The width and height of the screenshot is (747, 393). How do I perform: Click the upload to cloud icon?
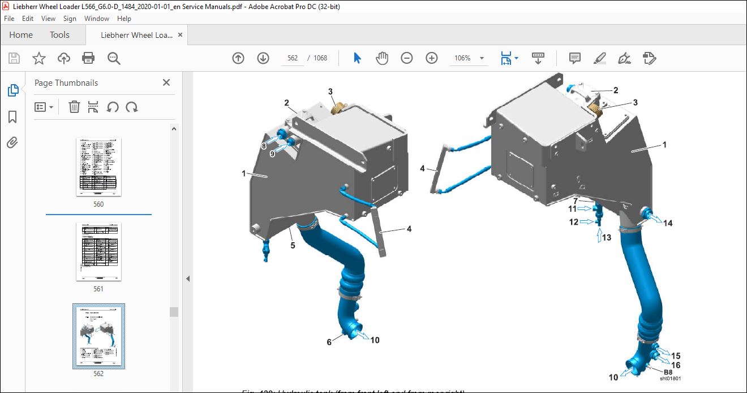(64, 58)
